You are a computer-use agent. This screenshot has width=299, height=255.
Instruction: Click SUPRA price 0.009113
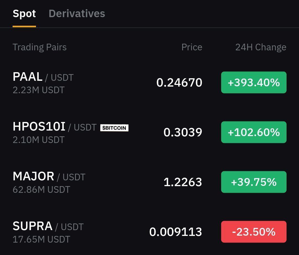pyautogui.click(x=176, y=232)
